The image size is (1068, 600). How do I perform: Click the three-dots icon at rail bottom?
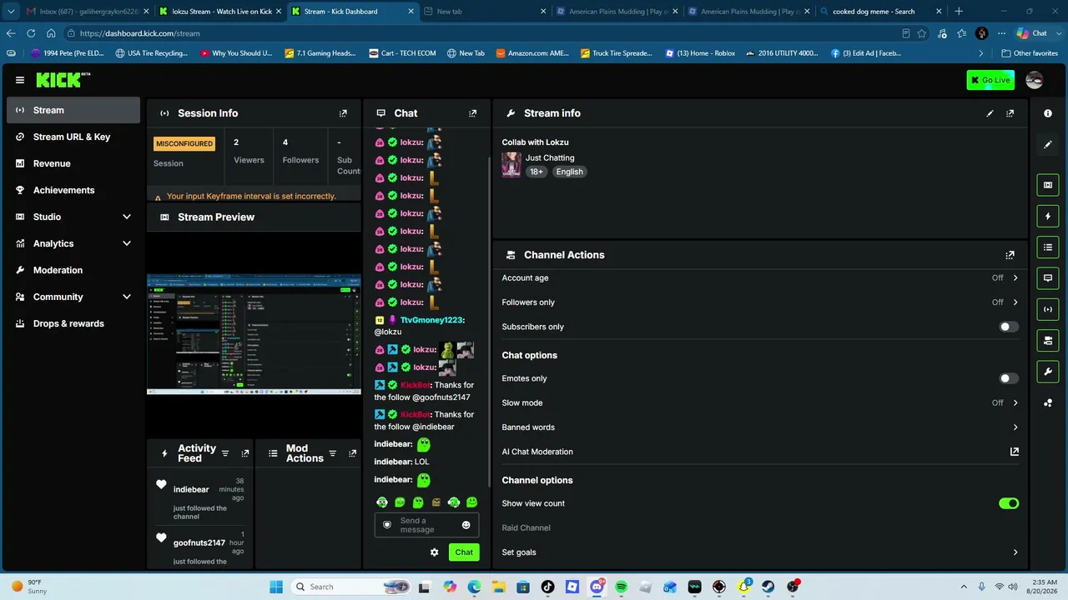pyautogui.click(x=1048, y=403)
